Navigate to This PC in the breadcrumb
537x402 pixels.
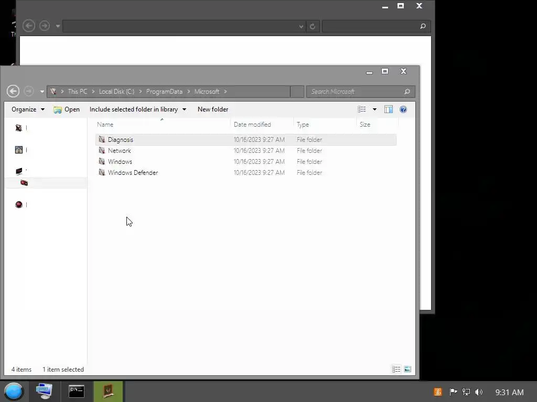pos(78,92)
